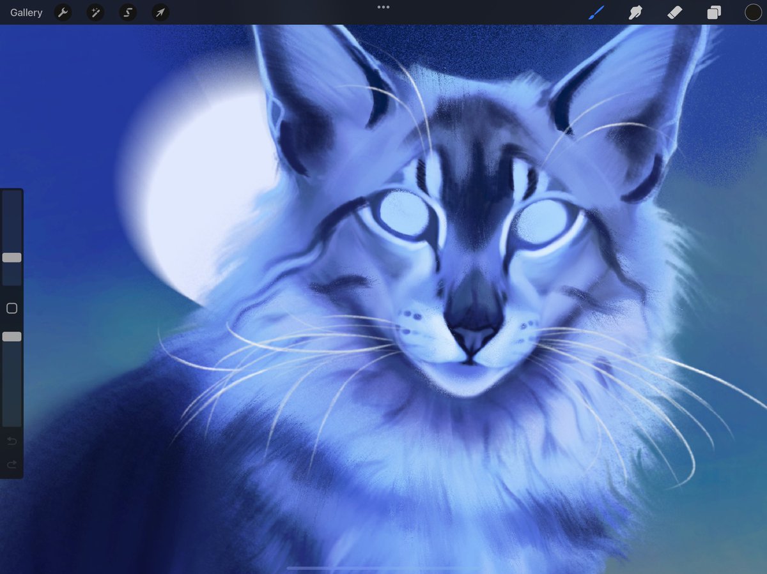Select the Eraser tool
The image size is (767, 574).
tap(675, 12)
